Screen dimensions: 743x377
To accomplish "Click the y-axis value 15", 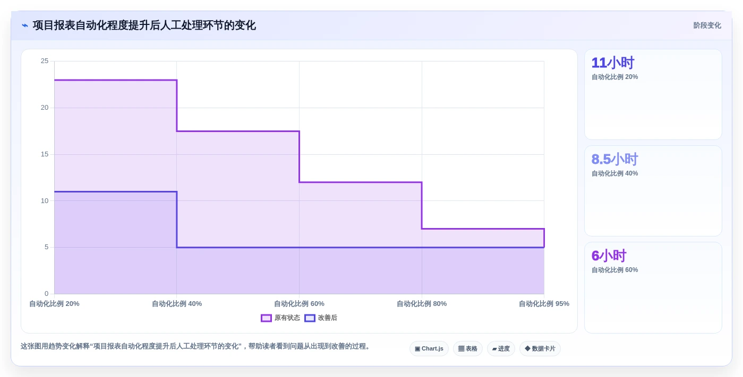I will point(45,154).
